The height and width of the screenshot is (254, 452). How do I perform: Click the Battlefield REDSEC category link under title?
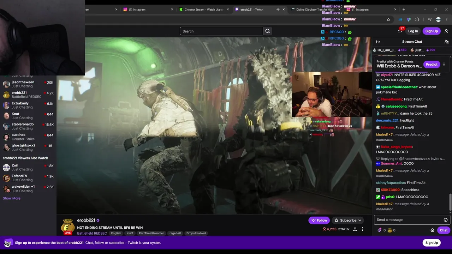92,233
